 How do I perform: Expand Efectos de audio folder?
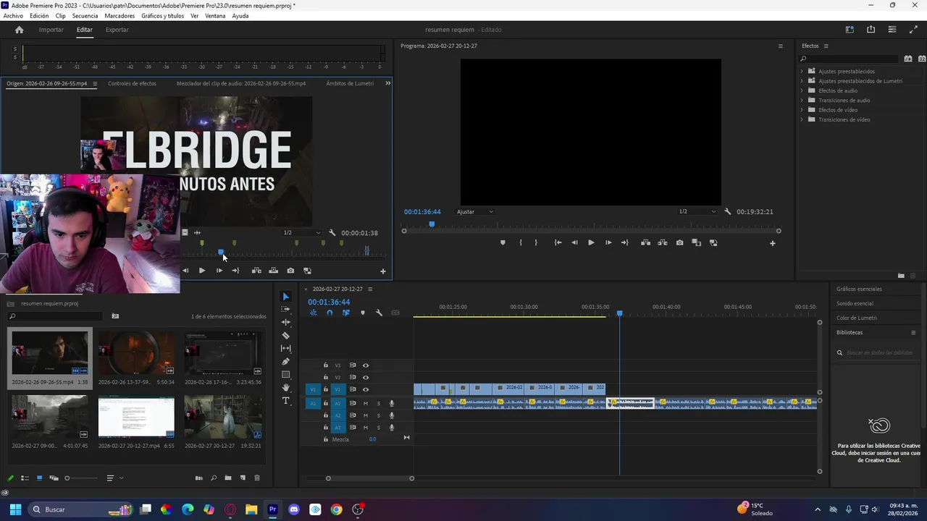802,90
